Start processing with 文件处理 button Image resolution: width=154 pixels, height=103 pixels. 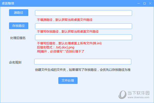(x=68, y=80)
